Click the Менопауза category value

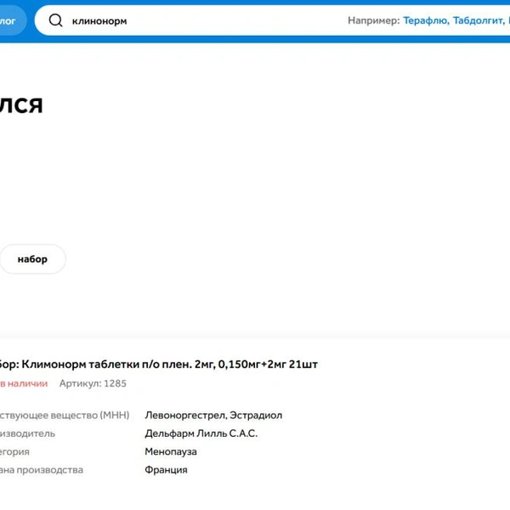(171, 452)
